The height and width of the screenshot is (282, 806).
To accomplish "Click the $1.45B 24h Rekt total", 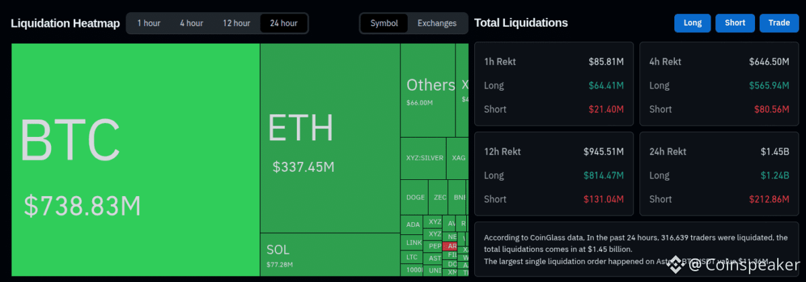I will point(774,152).
